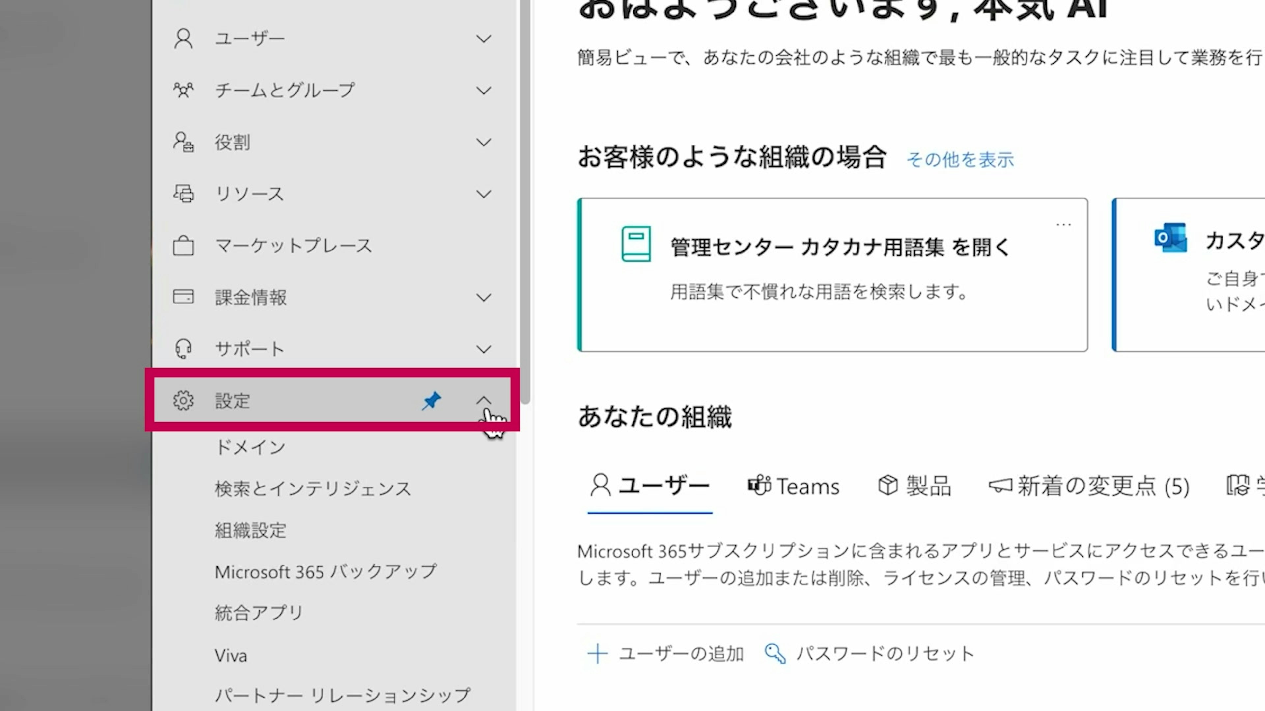The image size is (1265, 711).
Task: Collapse the 設定 section chevron
Action: point(483,400)
